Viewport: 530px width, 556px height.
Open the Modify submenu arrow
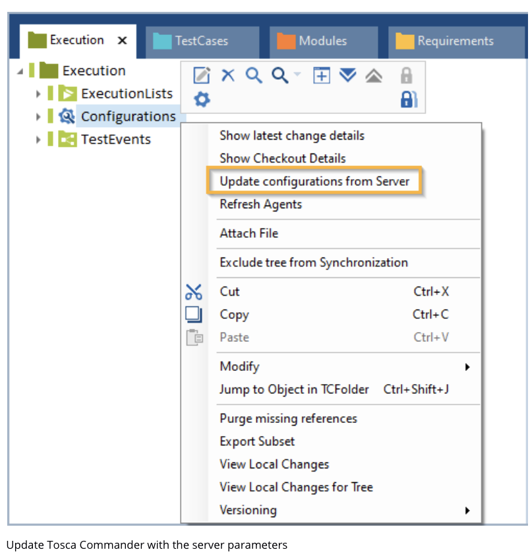[467, 367]
